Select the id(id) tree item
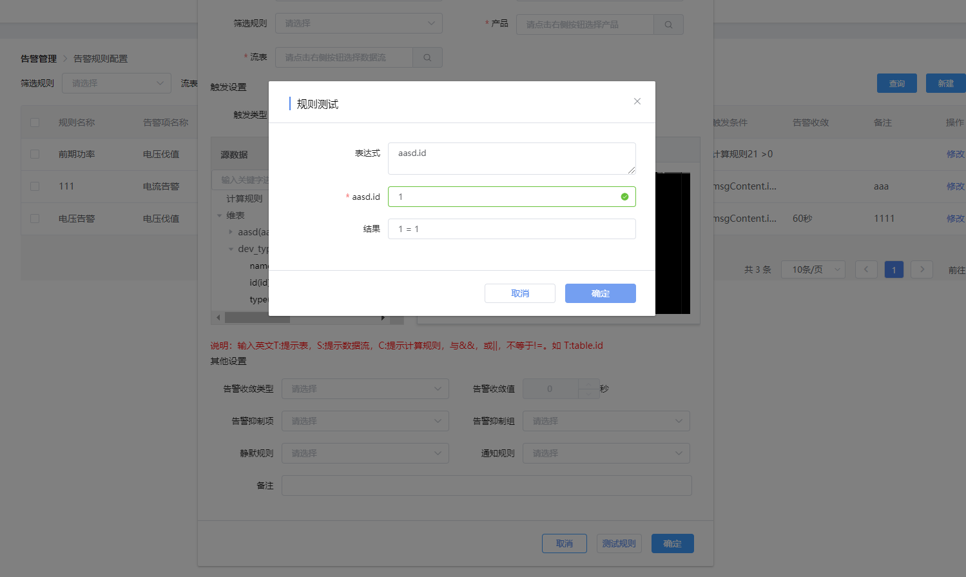This screenshot has width=966, height=577. (x=259, y=282)
